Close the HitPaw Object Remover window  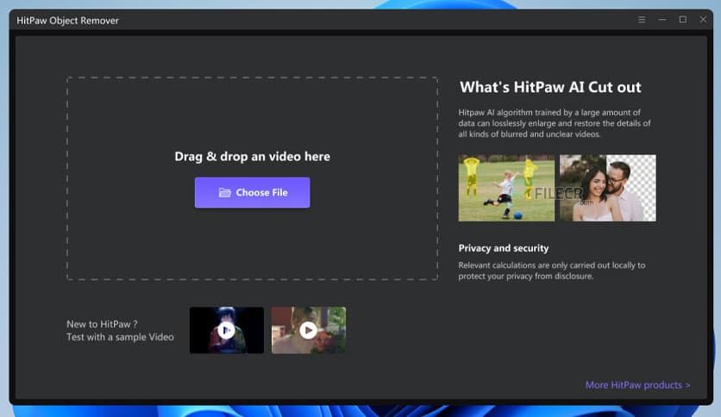[x=703, y=20]
